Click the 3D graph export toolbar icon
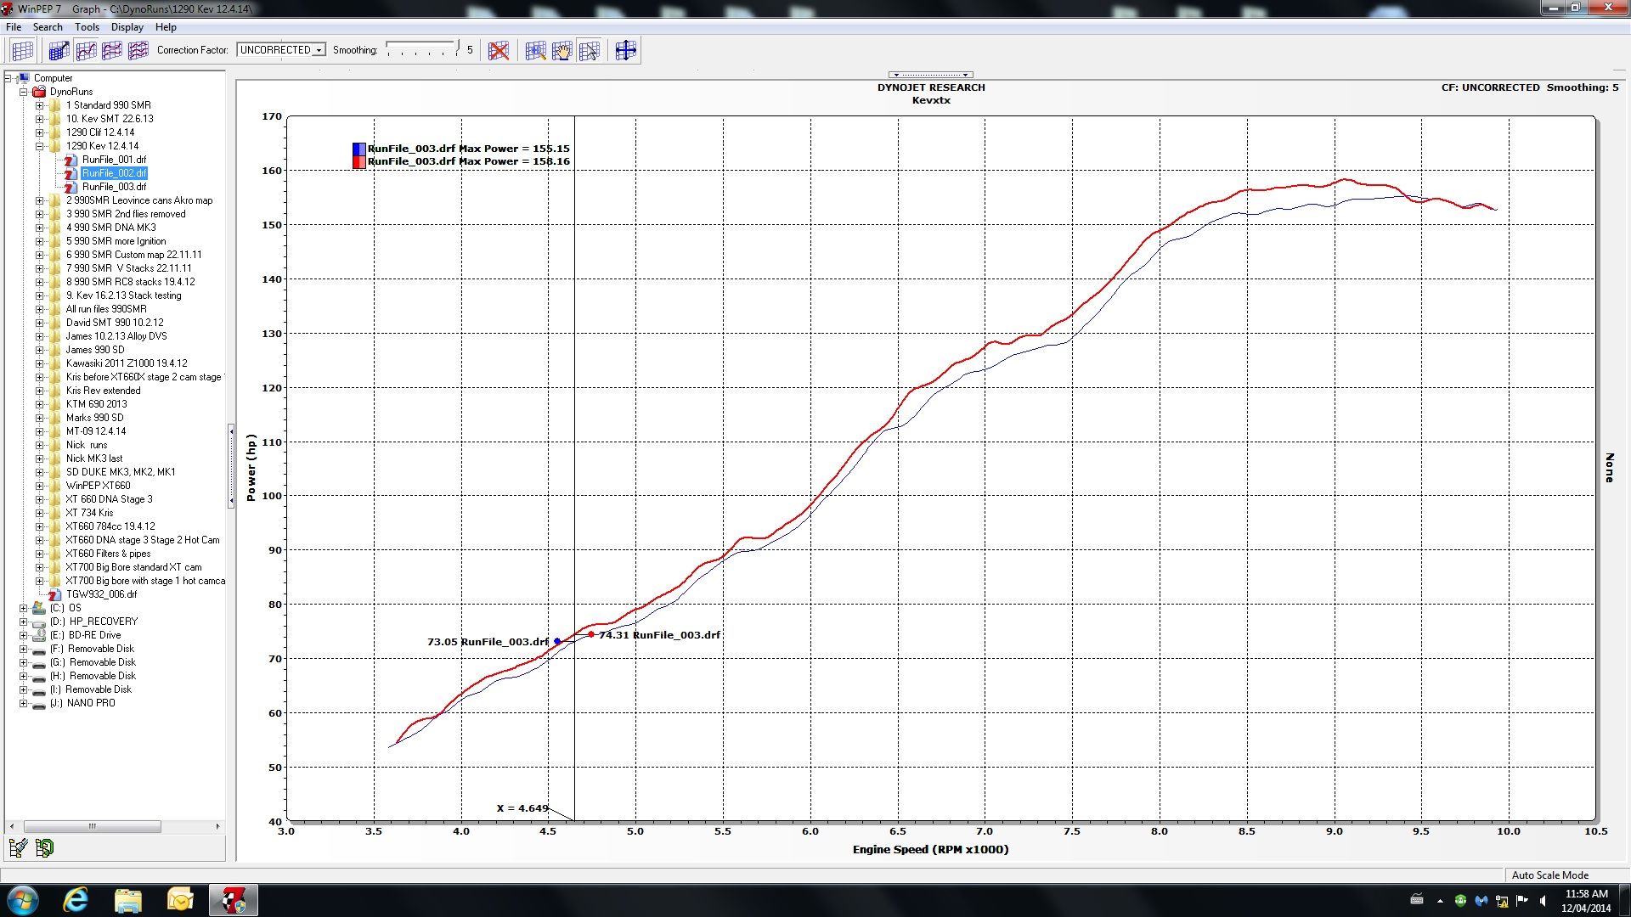The image size is (1631, 917). coord(59,51)
